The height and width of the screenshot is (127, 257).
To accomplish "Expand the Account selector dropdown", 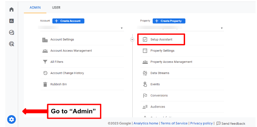I will coord(122,28).
